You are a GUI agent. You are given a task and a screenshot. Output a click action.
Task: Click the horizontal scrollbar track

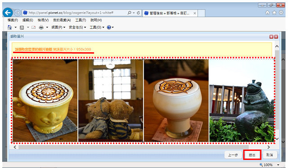tap(134, 147)
